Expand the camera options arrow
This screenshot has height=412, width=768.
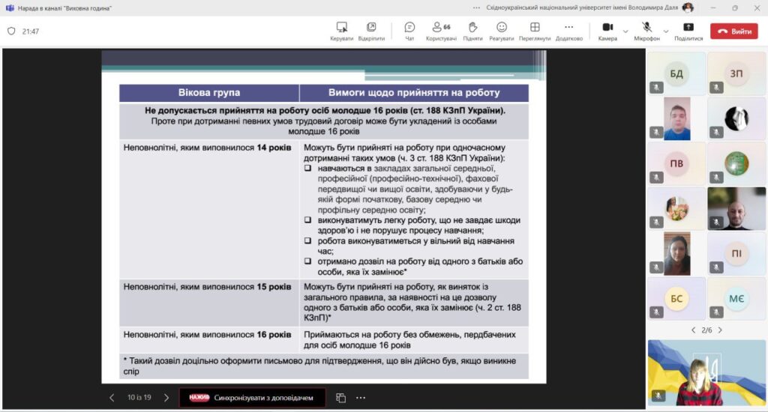point(625,31)
